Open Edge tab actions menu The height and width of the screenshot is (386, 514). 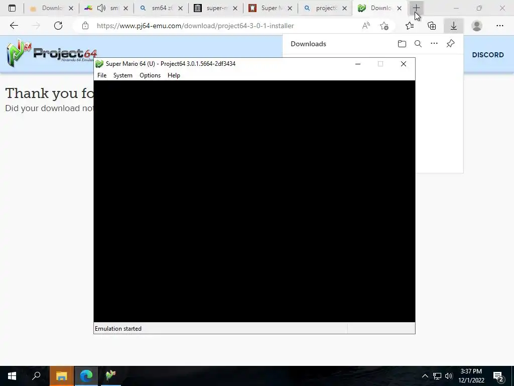tap(12, 8)
